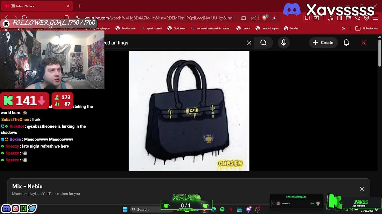This screenshot has width=382, height=214.
Task: Open the All Bookmarks folder
Action: pyautogui.click(x=367, y=29)
